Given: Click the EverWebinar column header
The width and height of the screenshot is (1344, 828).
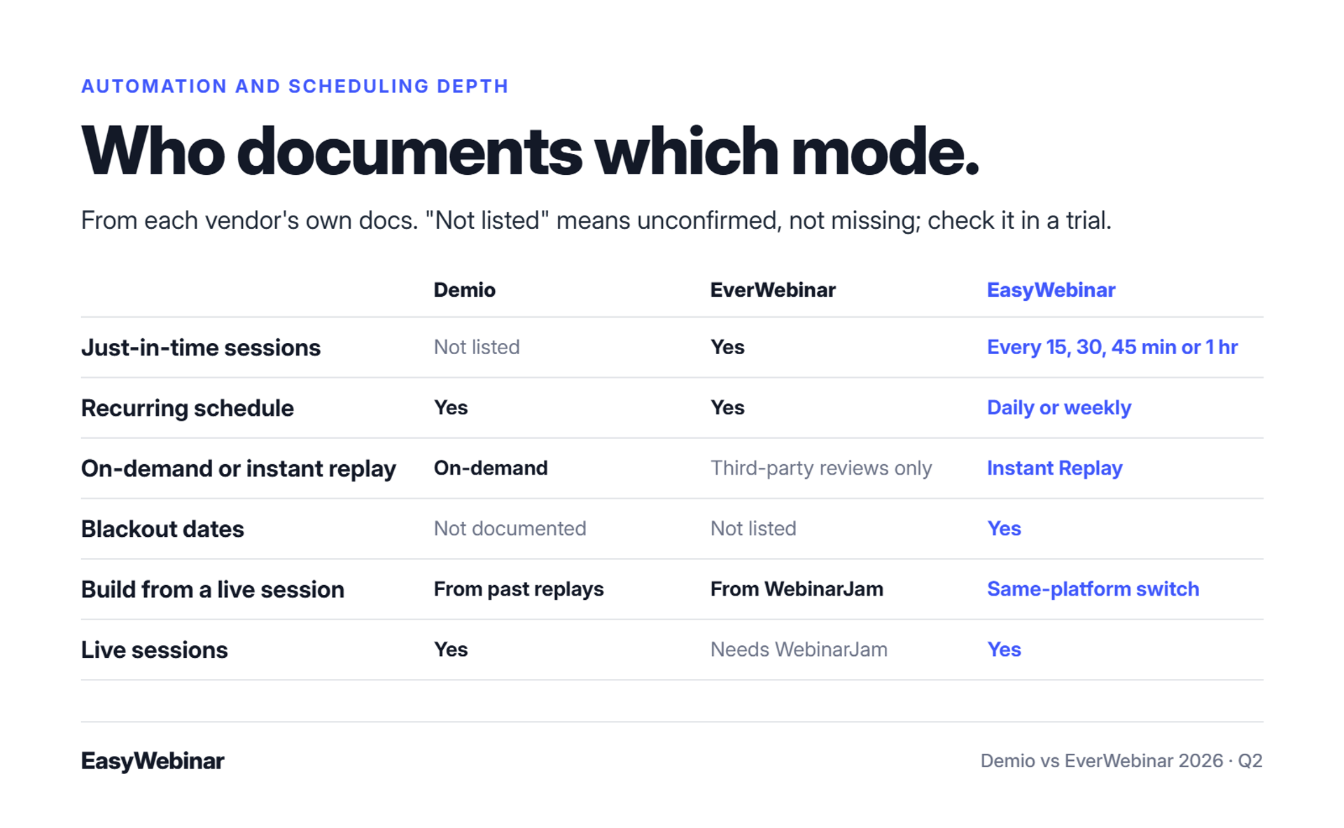Looking at the screenshot, I should tap(773, 290).
